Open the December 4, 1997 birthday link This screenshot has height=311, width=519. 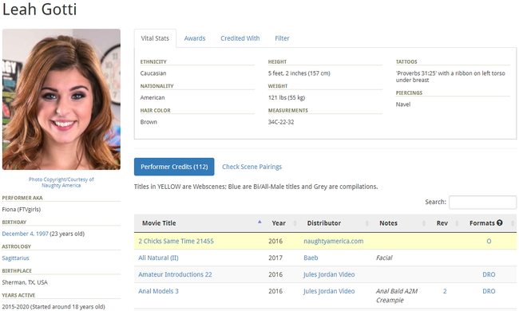click(26, 234)
